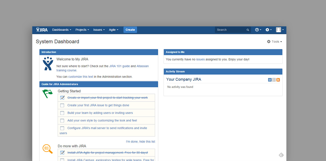This screenshot has width=326, height=161.
Task: Check the Build your team checkbox
Action: tap(62, 113)
